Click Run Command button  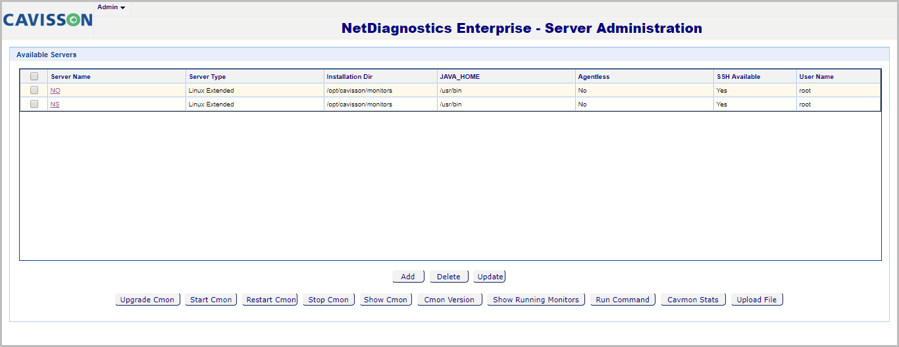[x=623, y=300]
